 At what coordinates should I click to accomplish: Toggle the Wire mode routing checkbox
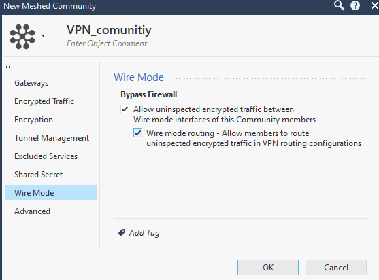[x=137, y=133]
